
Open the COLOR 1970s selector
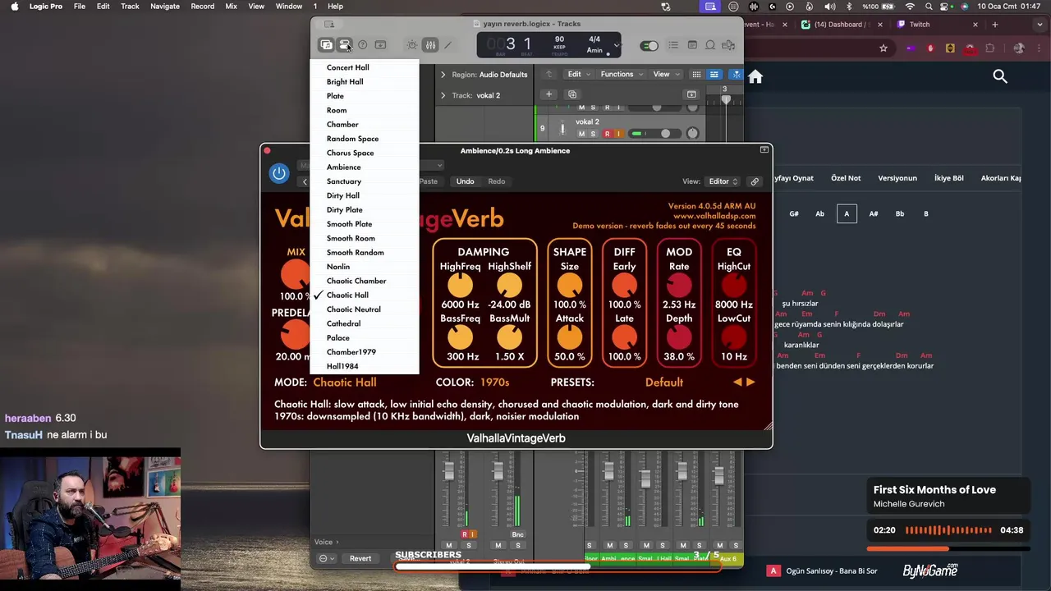click(494, 382)
